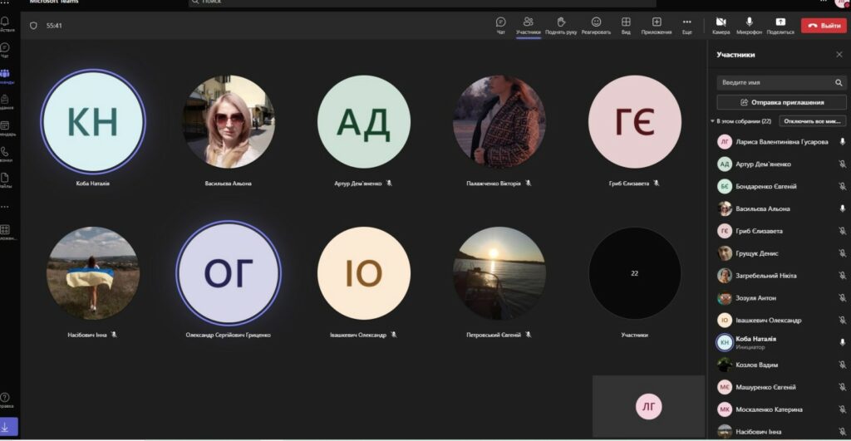Select Артур Дем'яненко avatar tile
The width and height of the screenshot is (851, 441).
click(364, 121)
